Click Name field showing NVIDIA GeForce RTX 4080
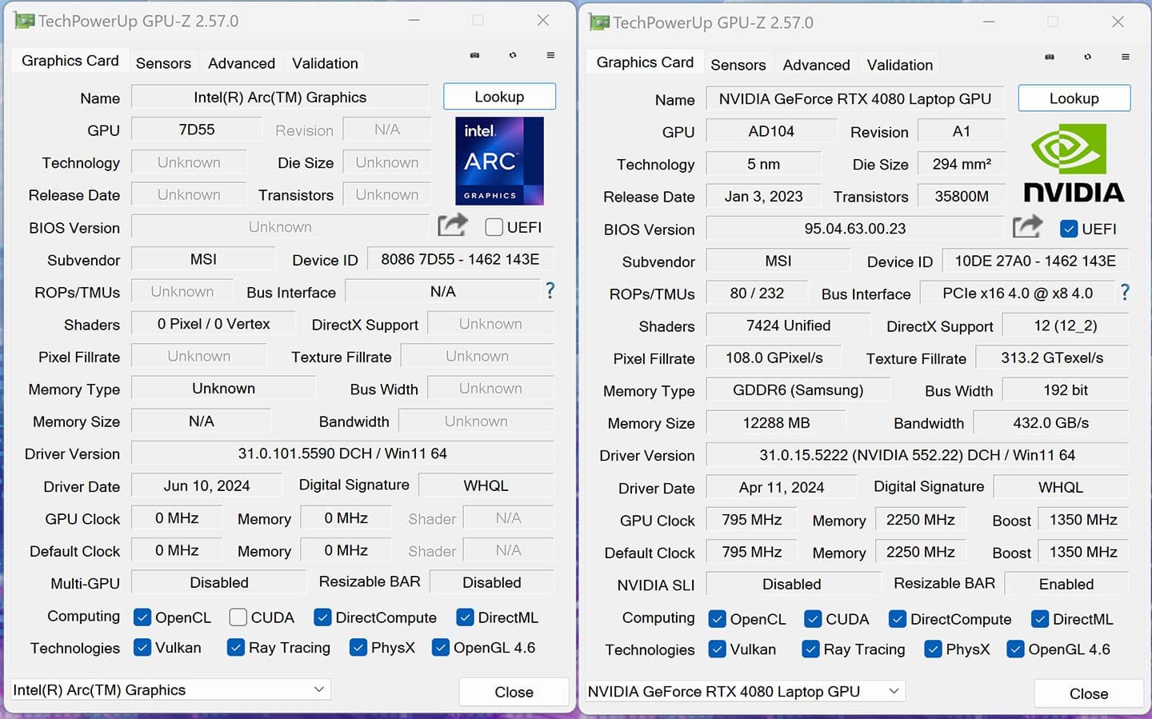 (854, 99)
